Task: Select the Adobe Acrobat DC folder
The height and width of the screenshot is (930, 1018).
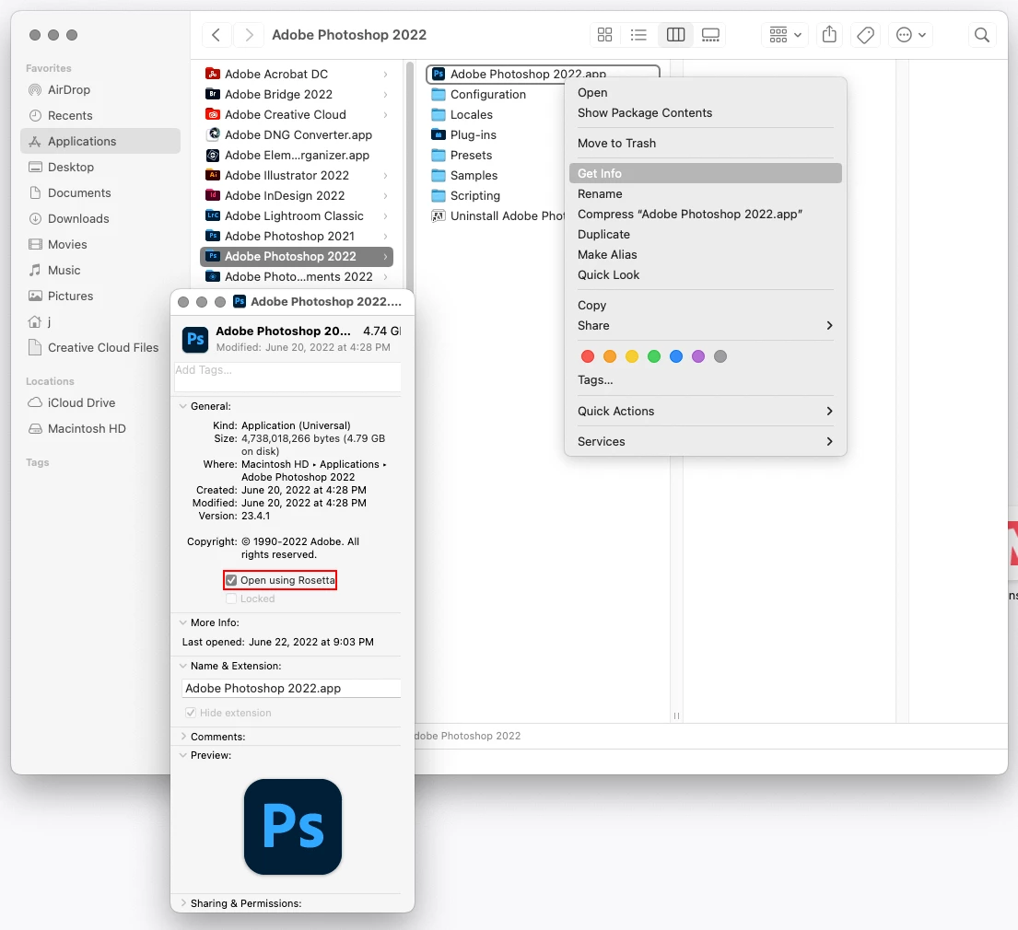Action: (x=297, y=74)
